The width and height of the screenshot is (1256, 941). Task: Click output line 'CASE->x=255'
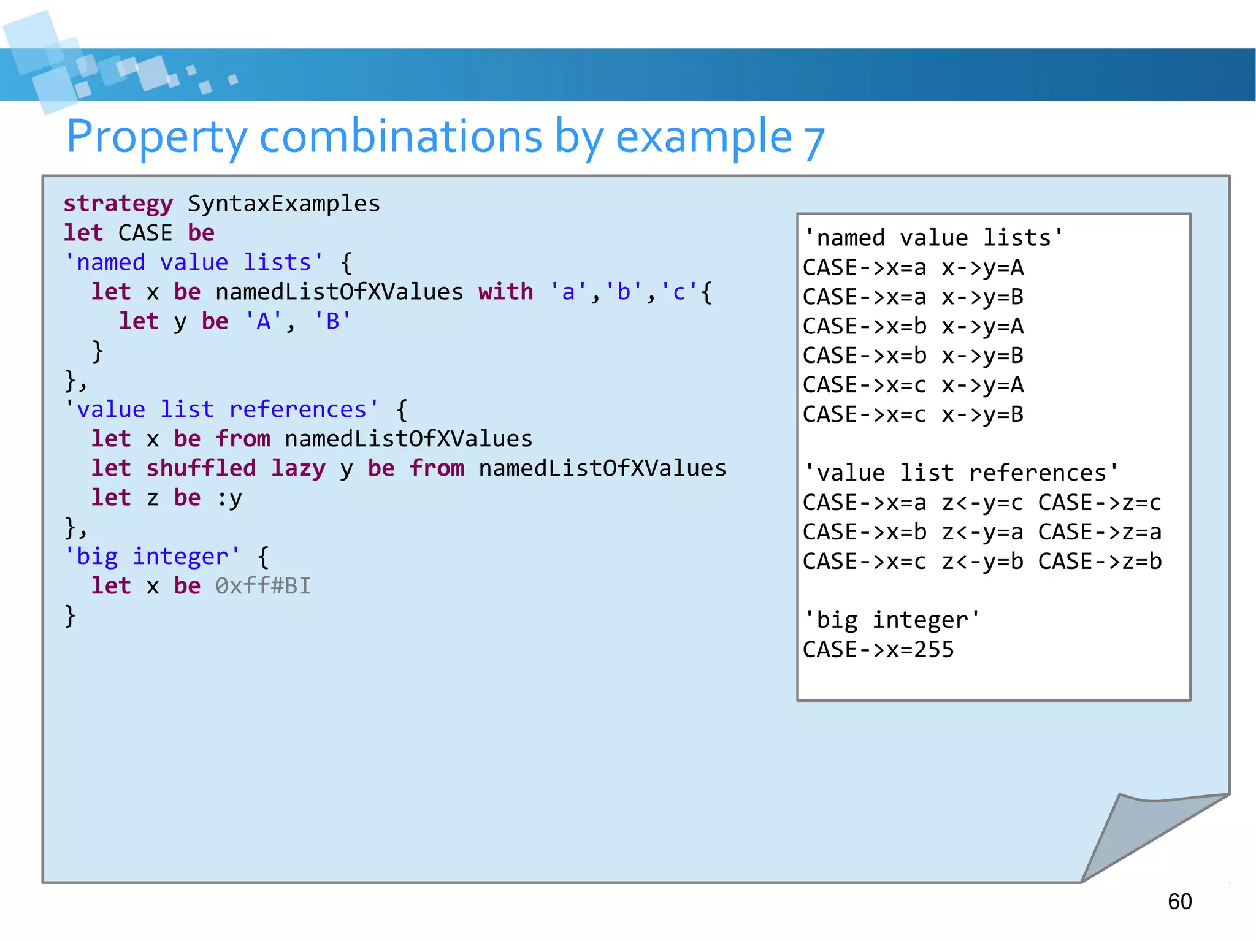pyautogui.click(x=878, y=650)
